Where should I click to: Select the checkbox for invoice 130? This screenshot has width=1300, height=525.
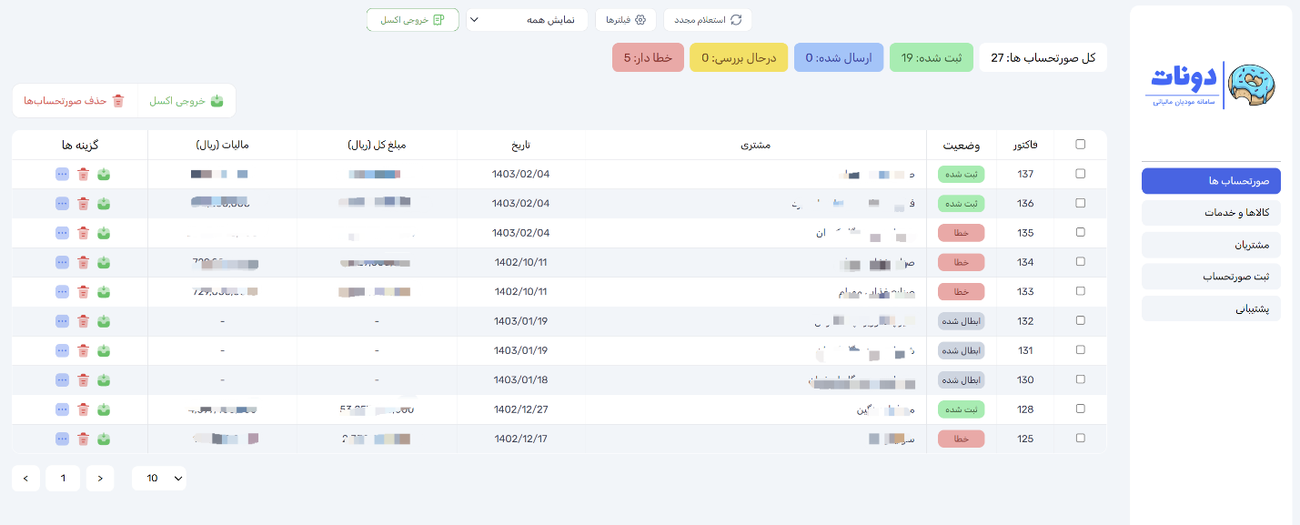coord(1081,380)
